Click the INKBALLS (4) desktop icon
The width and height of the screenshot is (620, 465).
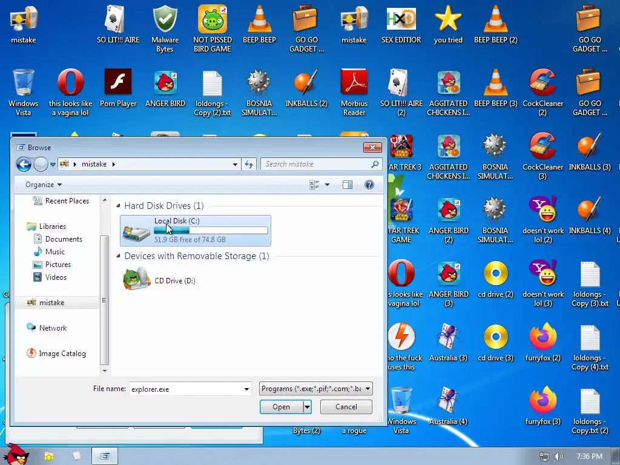coord(590,216)
